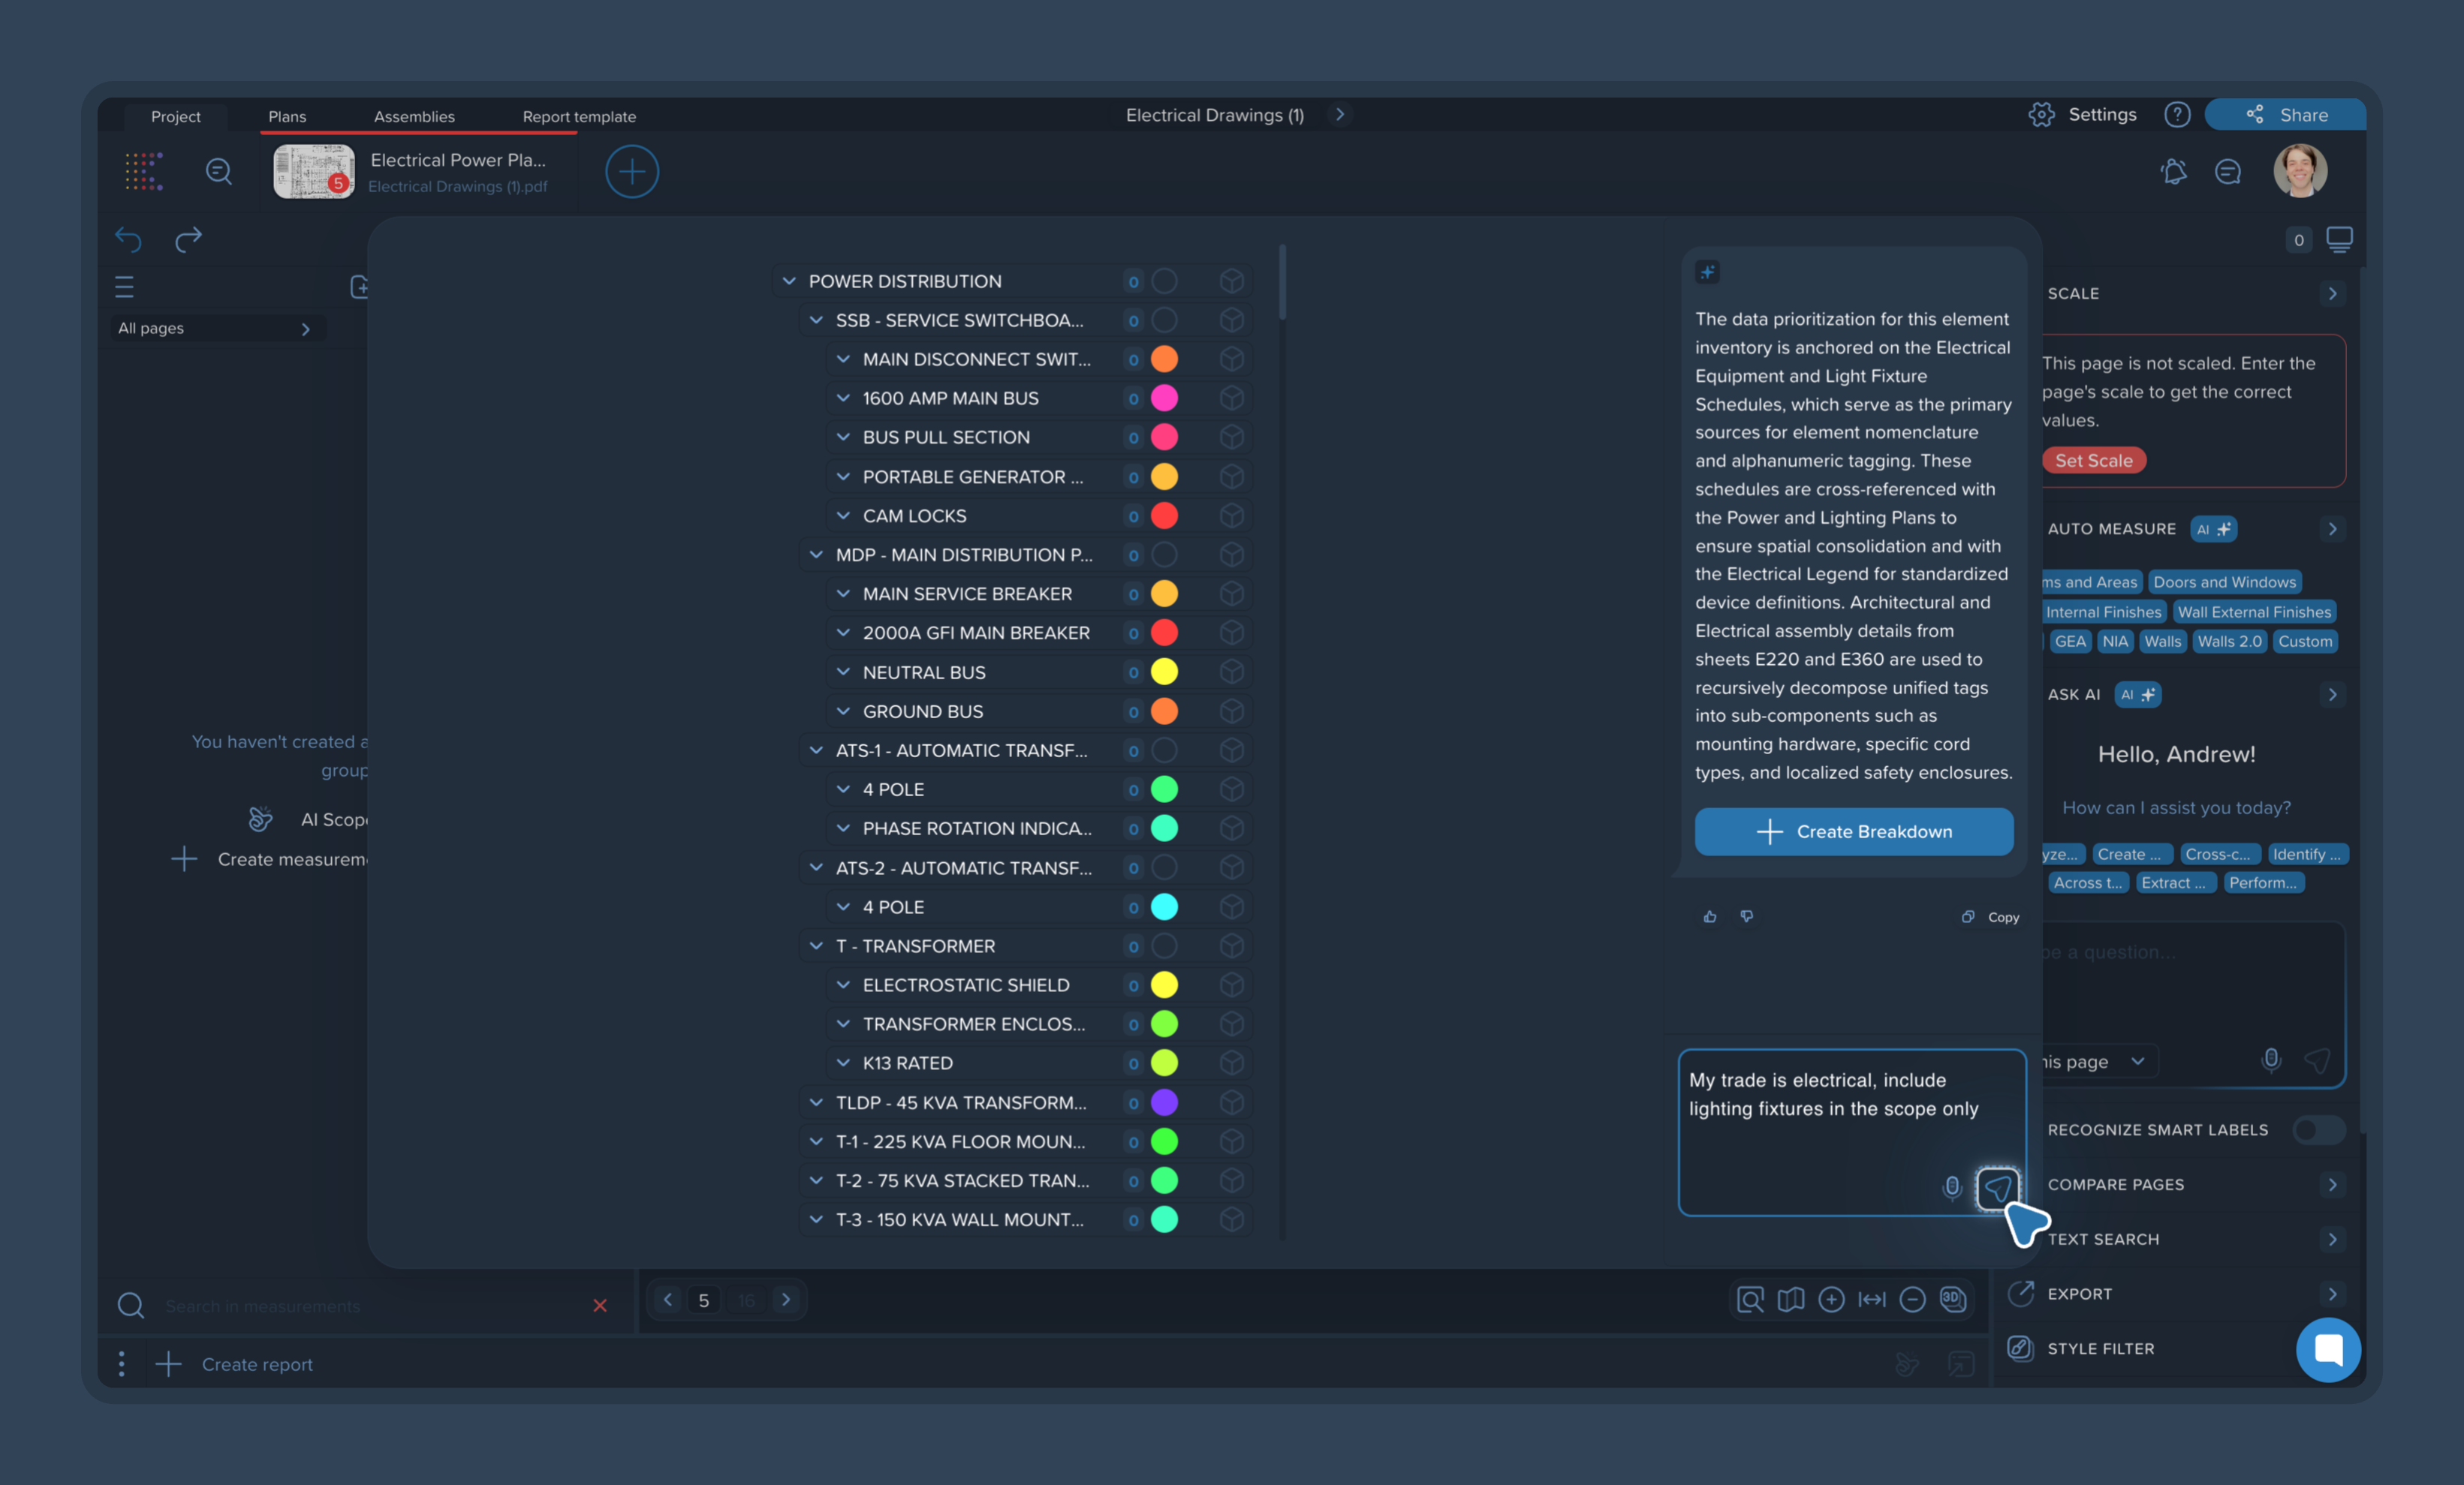Viewport: 2464px width, 1485px height.
Task: Open the notifications bell icon
Action: pos(2173,172)
